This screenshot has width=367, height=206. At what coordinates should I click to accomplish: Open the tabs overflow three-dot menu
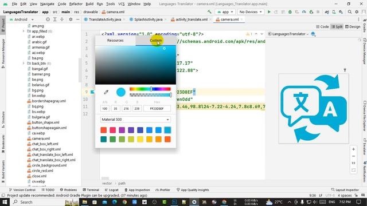click(358, 19)
